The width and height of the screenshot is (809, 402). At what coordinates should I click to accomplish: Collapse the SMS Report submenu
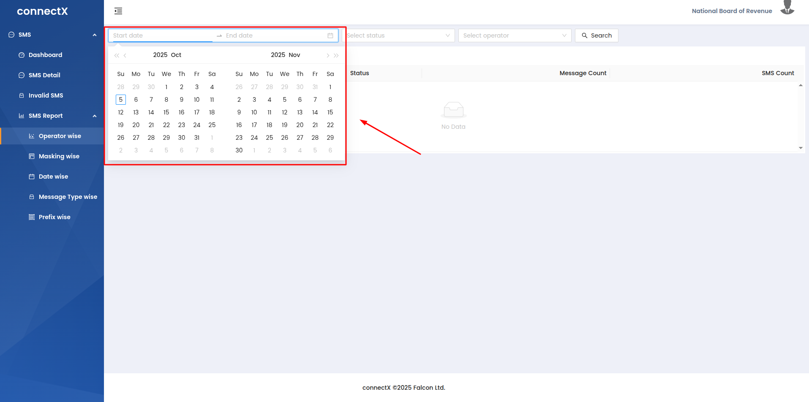click(x=95, y=116)
